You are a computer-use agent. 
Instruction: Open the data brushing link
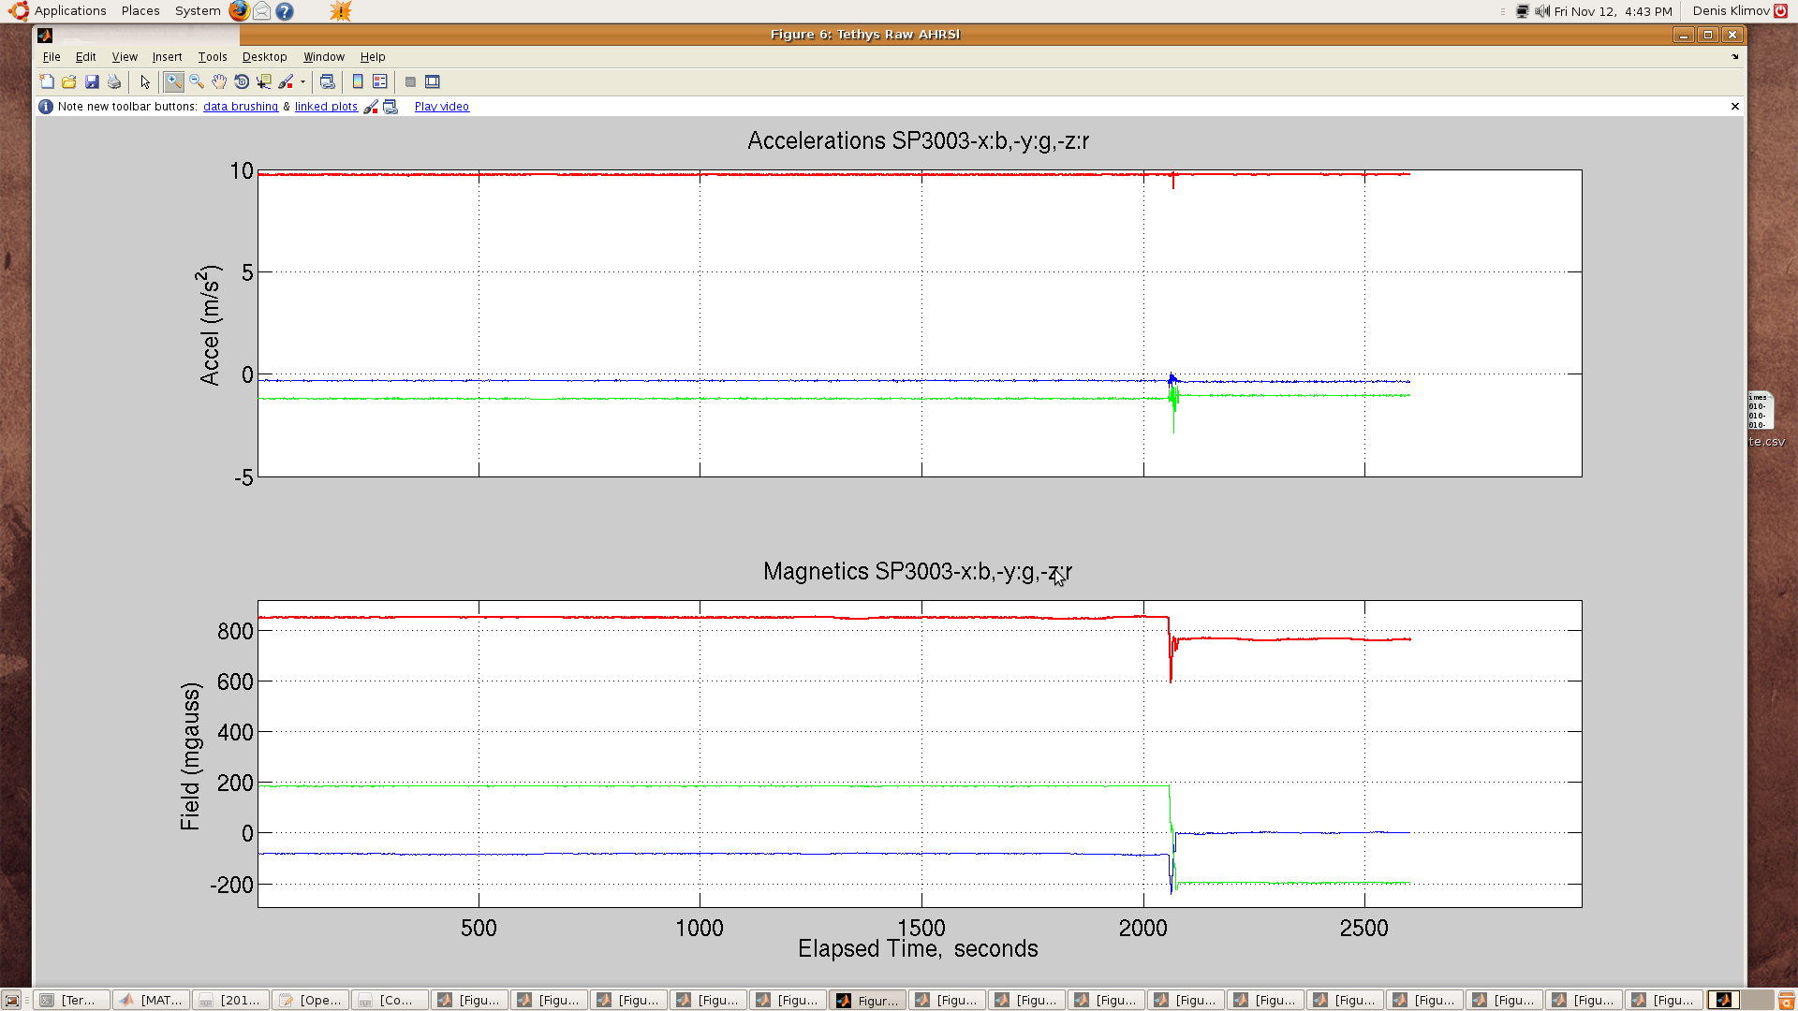241,107
